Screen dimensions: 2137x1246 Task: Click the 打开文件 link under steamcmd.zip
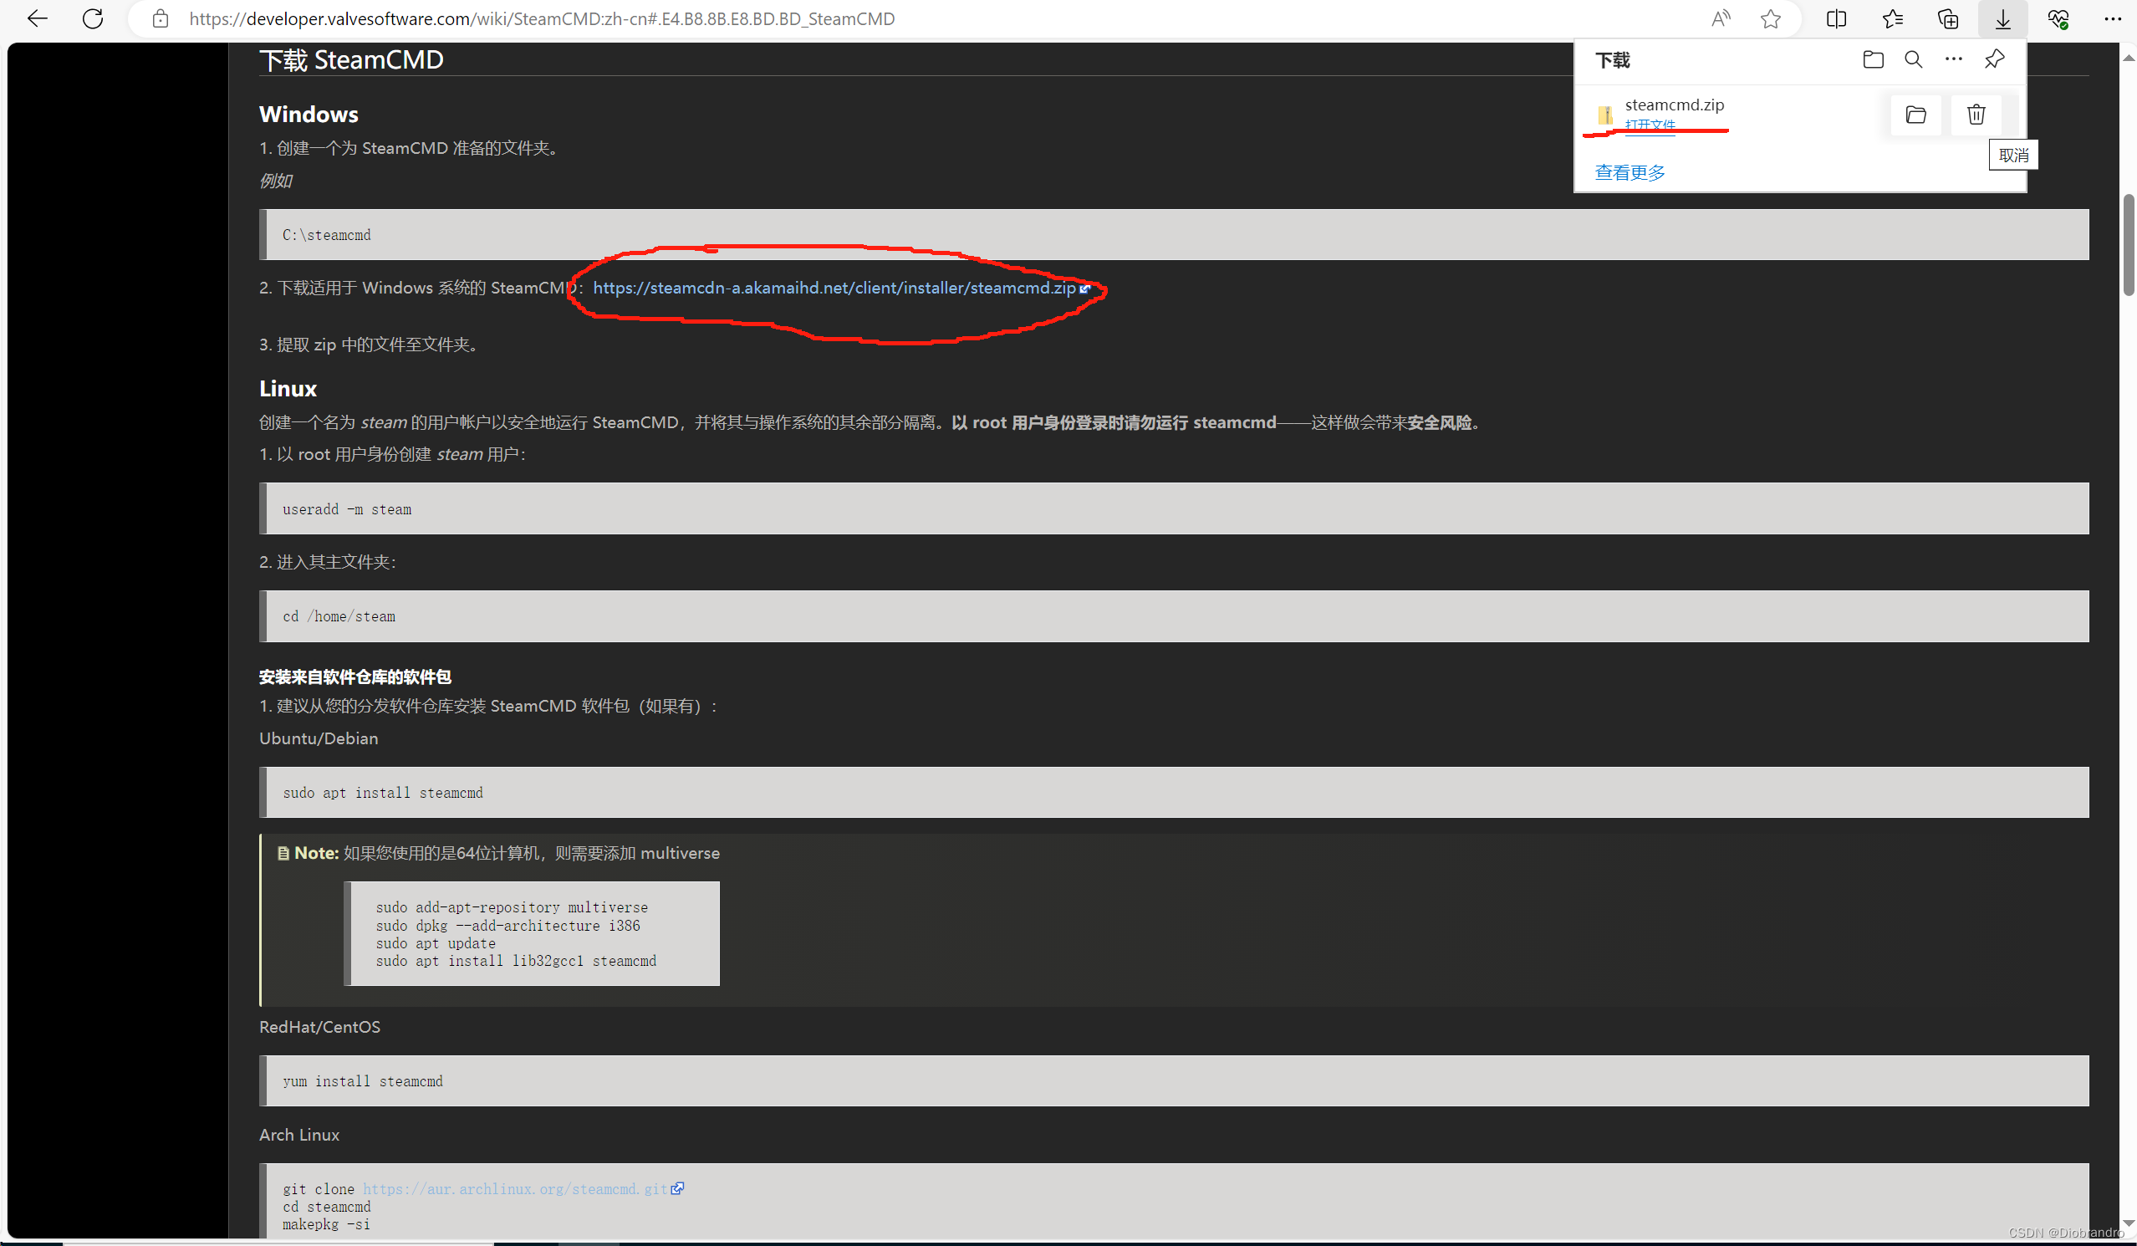pos(1650,125)
